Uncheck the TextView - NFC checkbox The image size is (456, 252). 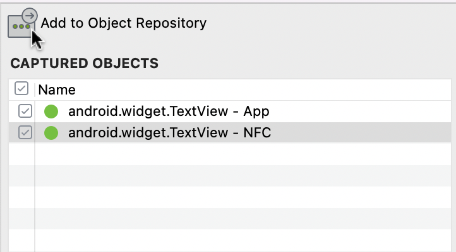click(25, 133)
